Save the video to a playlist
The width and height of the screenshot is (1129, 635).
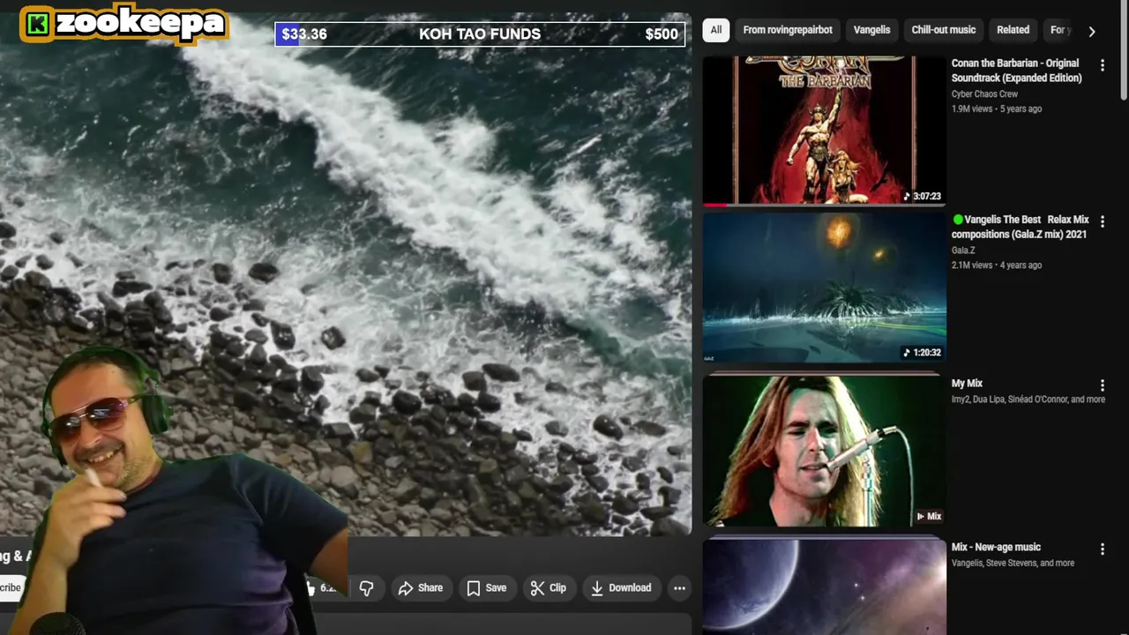(486, 588)
